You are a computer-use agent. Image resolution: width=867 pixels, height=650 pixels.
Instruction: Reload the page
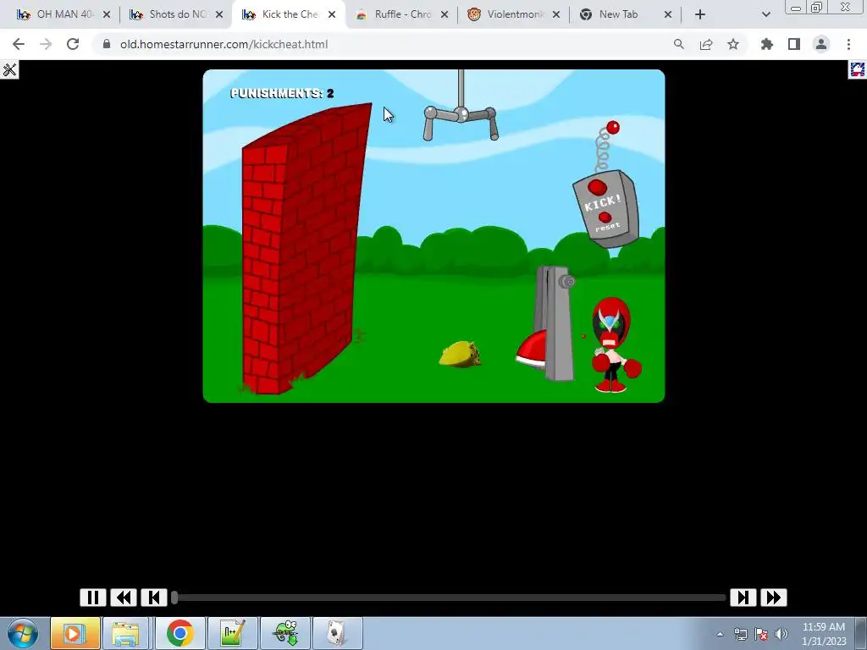tap(73, 44)
